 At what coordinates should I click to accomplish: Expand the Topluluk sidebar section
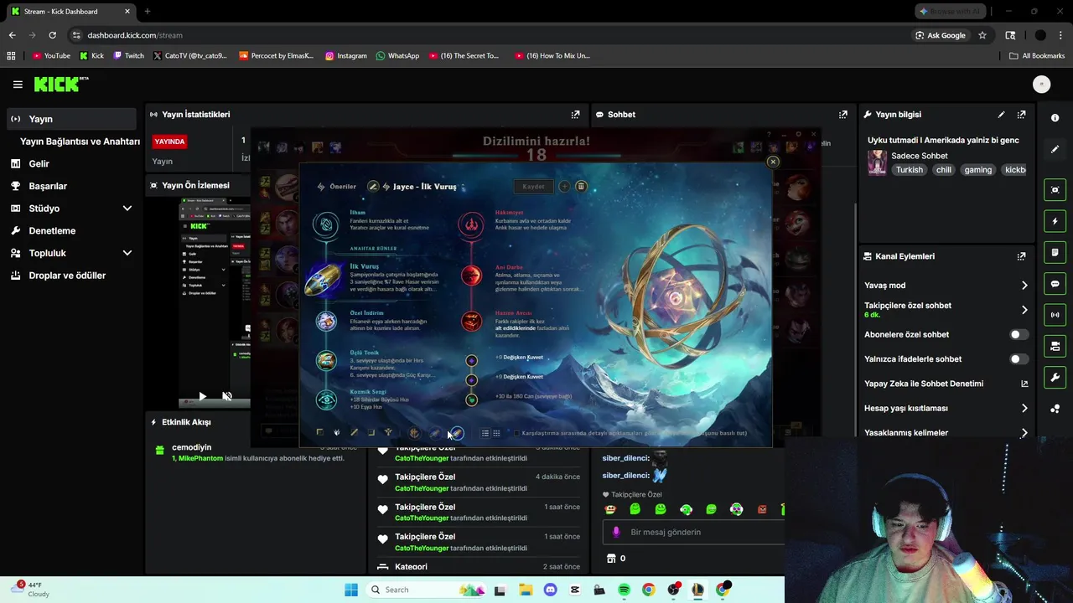[127, 253]
